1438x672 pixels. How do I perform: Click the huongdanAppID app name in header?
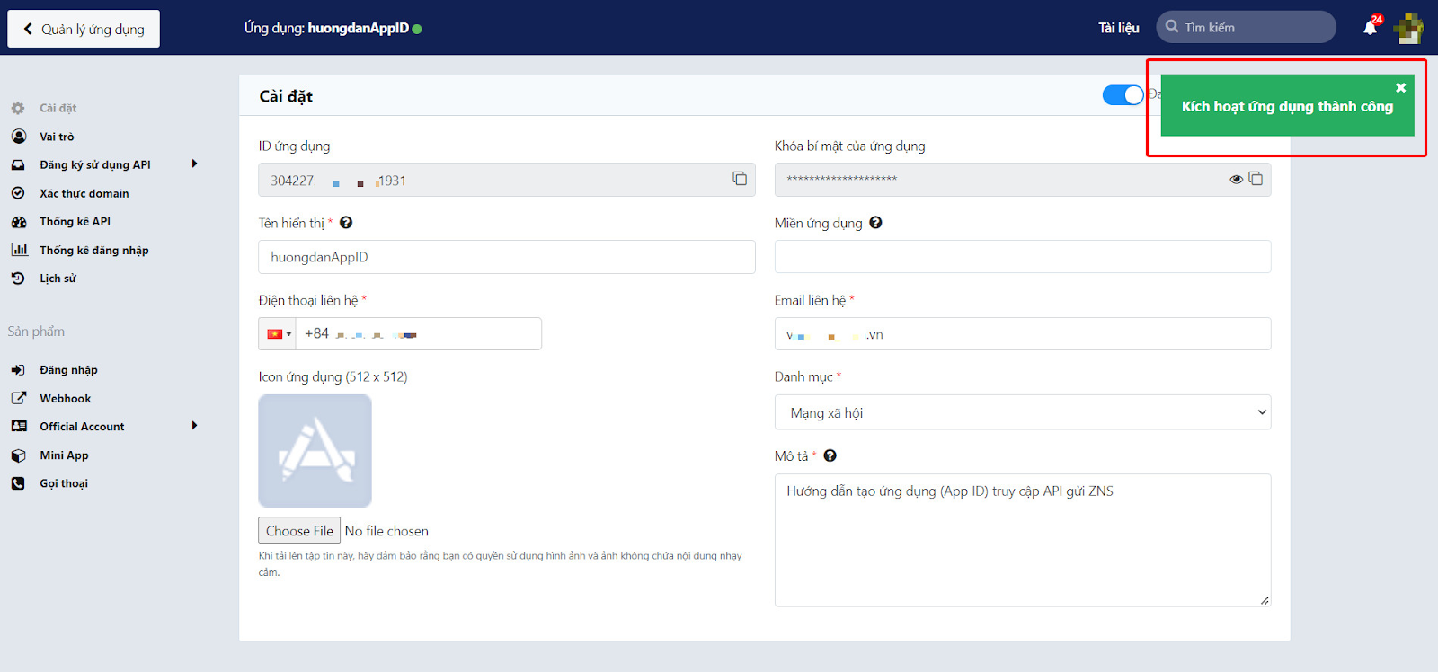coord(359,28)
